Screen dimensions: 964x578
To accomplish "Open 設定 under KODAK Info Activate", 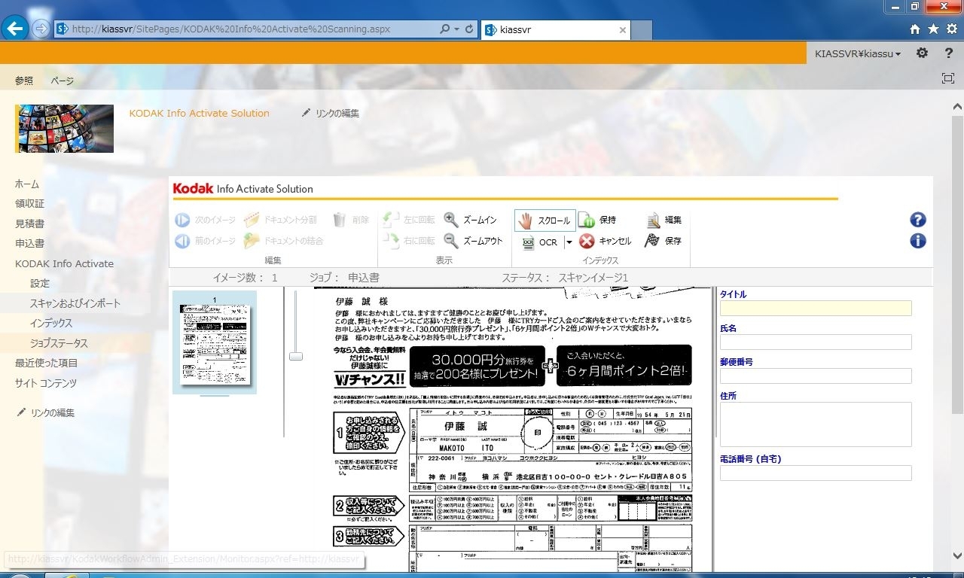I will [x=40, y=283].
